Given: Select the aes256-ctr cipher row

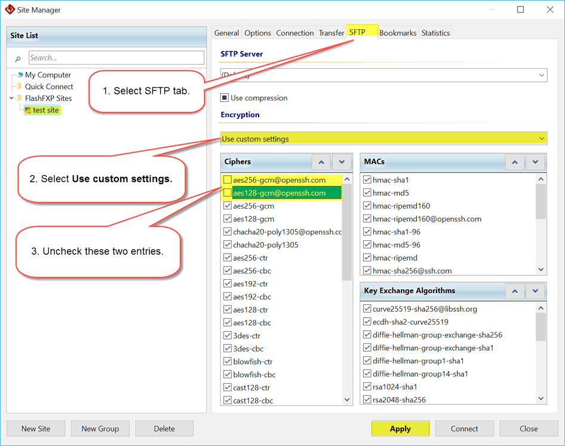Looking at the screenshot, I should (250, 258).
